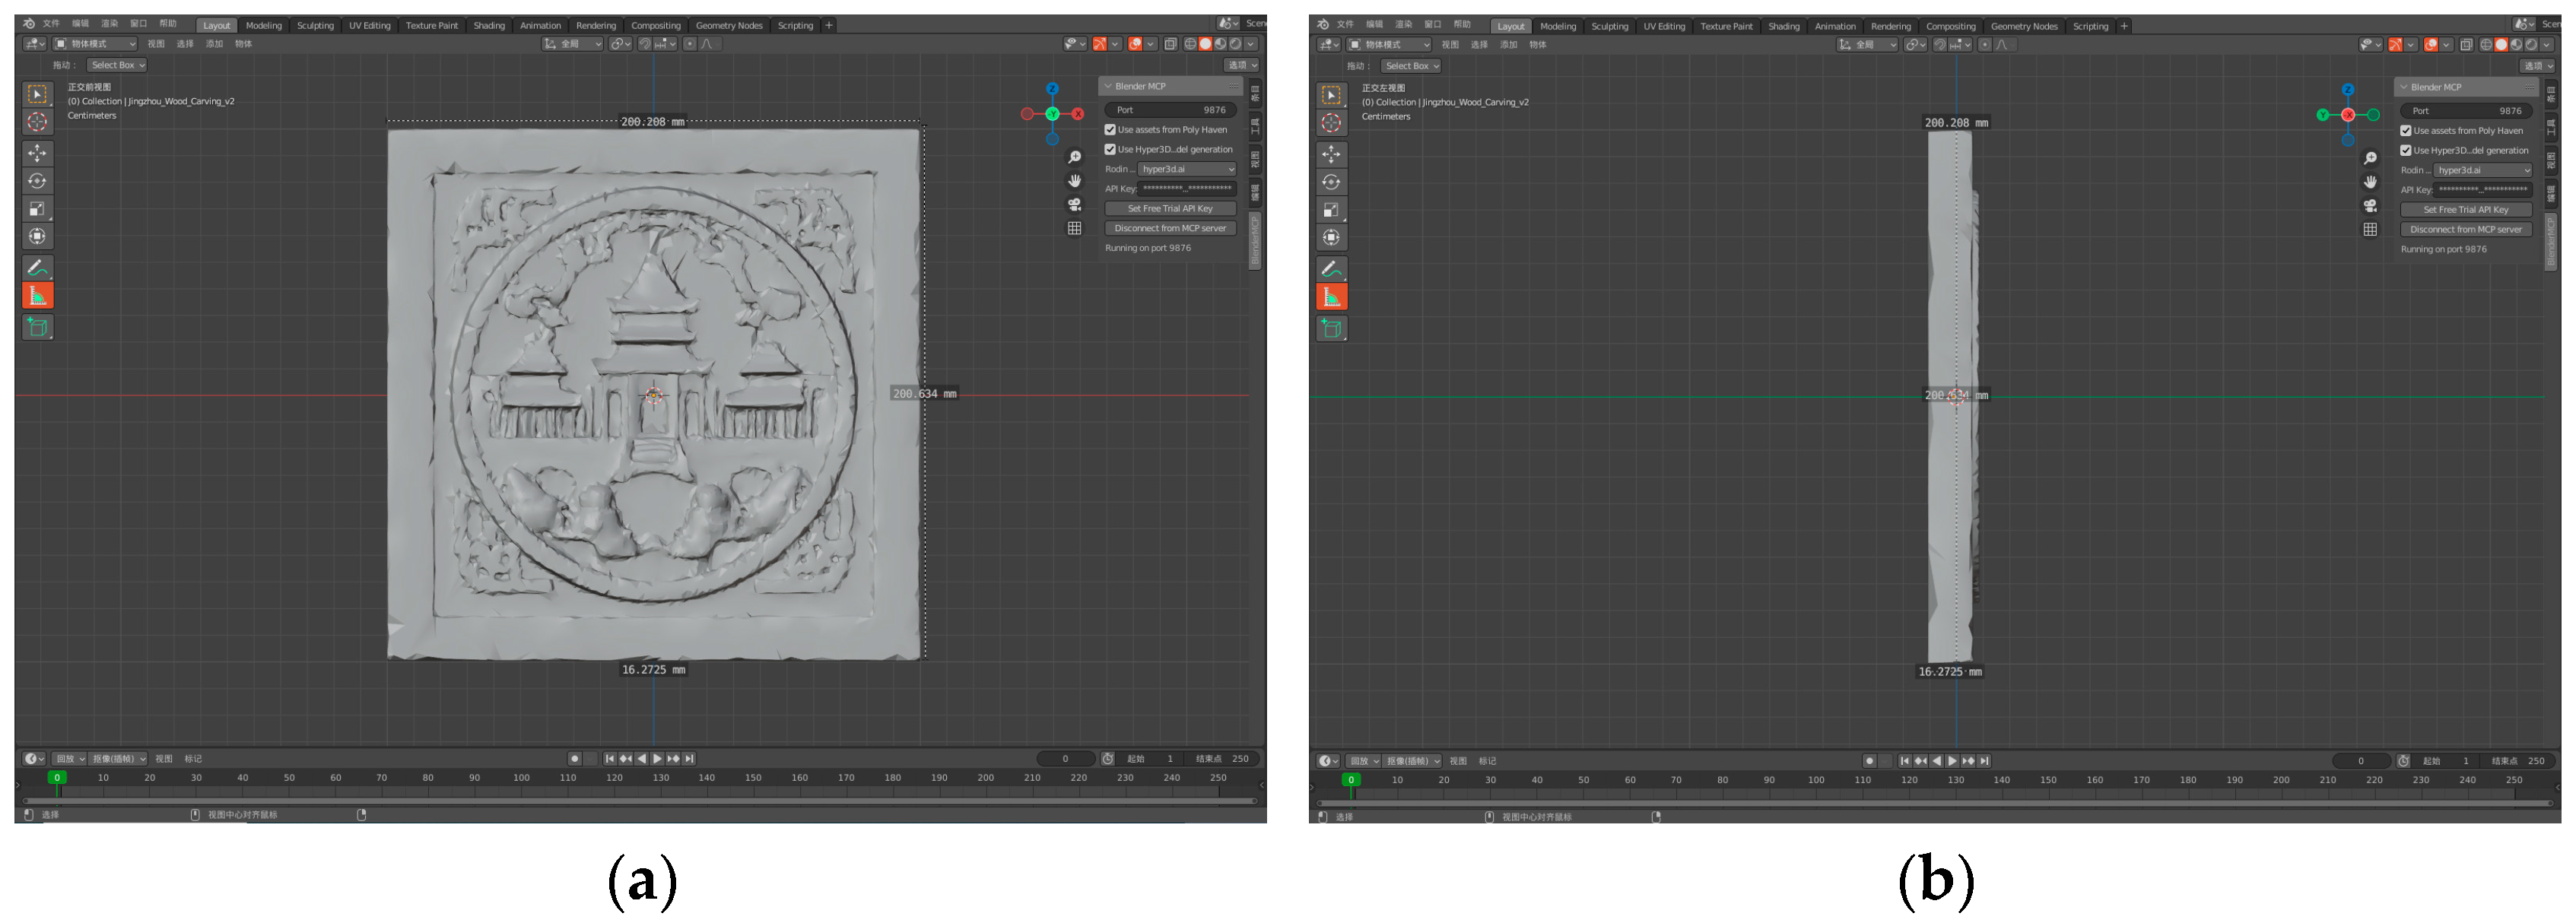Toggle the auto-keying record button in front view timeline

click(574, 759)
